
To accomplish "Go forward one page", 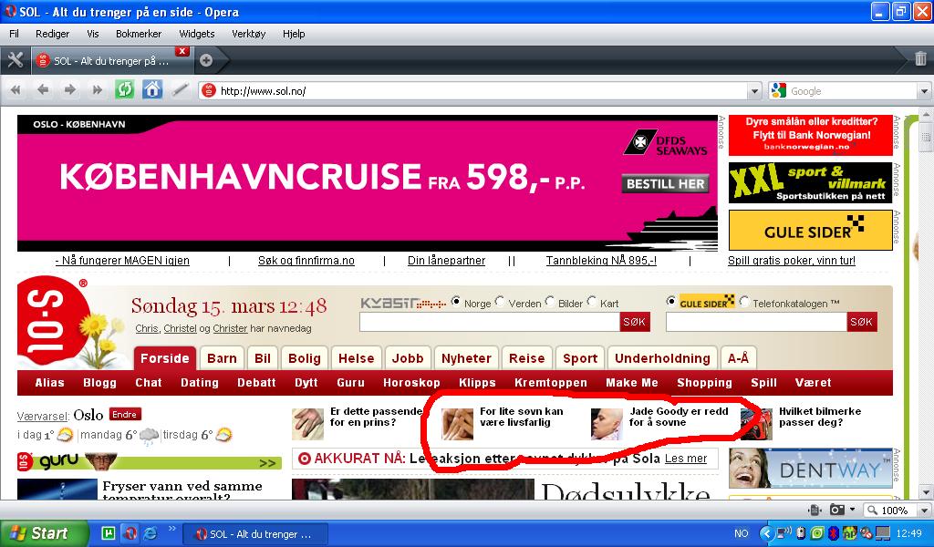I will [x=69, y=90].
